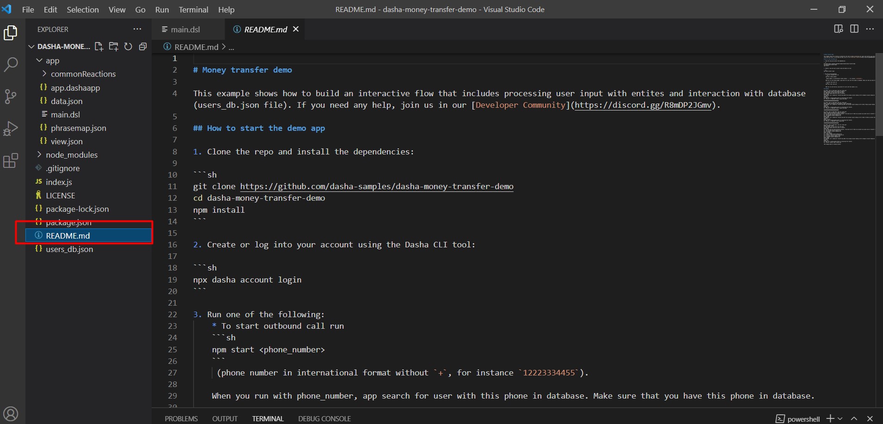Collapse all folders in Explorer
This screenshot has width=883, height=424.
[x=143, y=46]
